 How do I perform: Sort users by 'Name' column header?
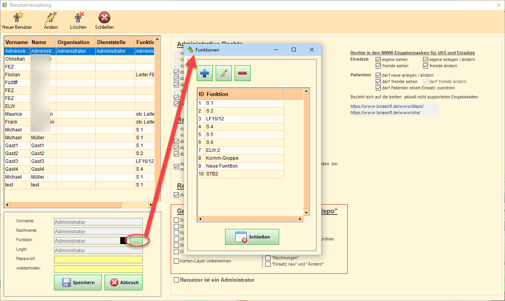click(43, 42)
